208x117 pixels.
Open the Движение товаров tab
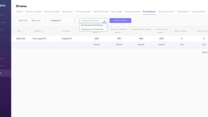click(x=132, y=12)
